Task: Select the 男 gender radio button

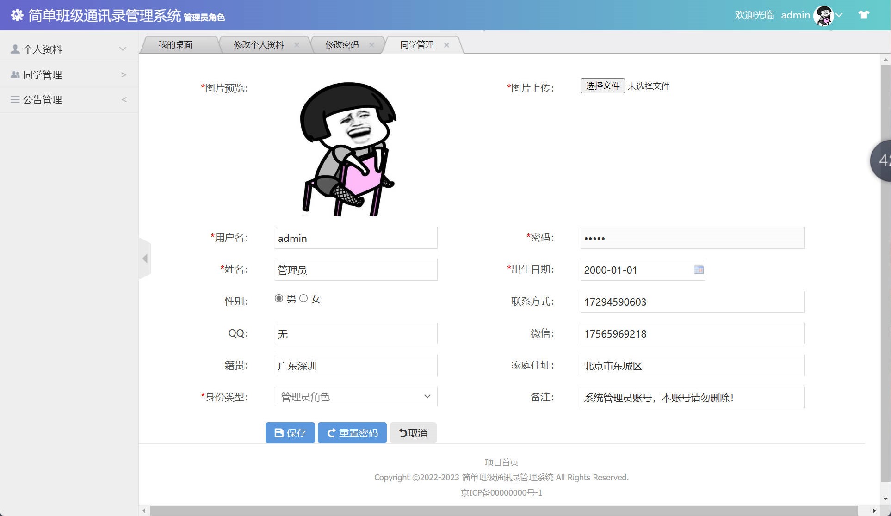Action: click(x=278, y=298)
